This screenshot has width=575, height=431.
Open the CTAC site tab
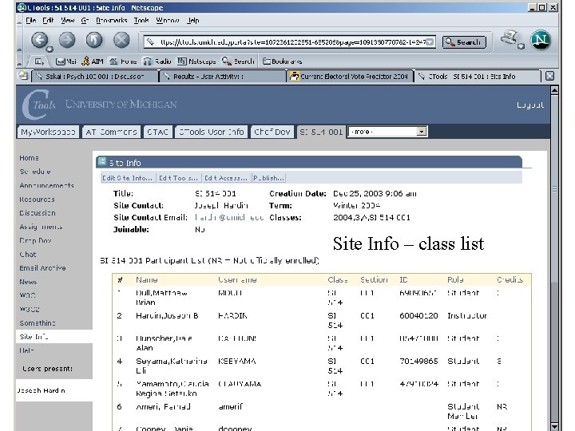click(157, 132)
